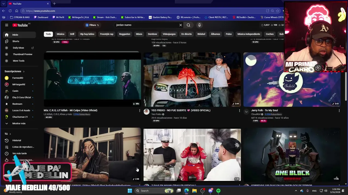Select the Béisbol chip
The width and height of the screenshot is (348, 195).
click(201, 34)
